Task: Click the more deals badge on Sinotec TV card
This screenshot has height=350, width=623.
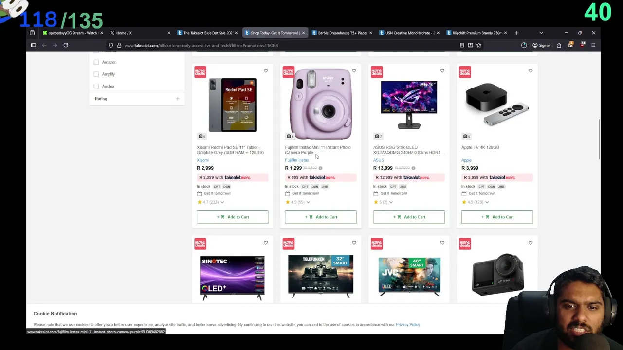Action: (200, 244)
